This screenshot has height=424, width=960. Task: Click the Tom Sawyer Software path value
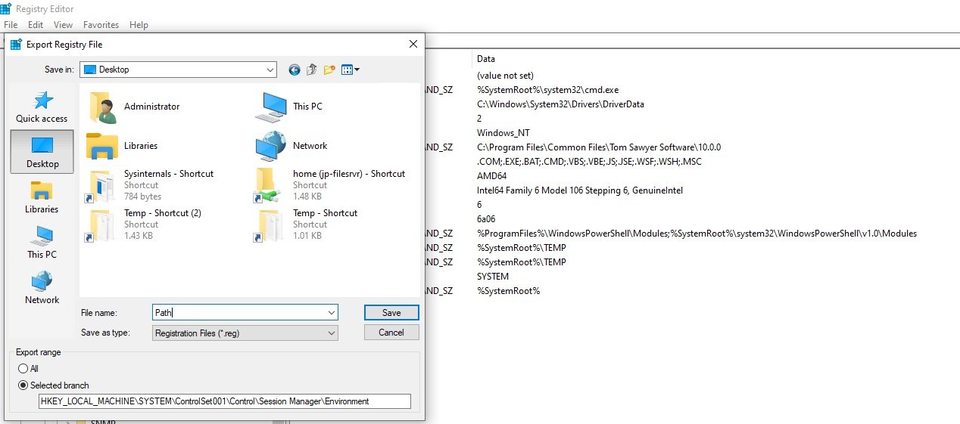point(599,147)
